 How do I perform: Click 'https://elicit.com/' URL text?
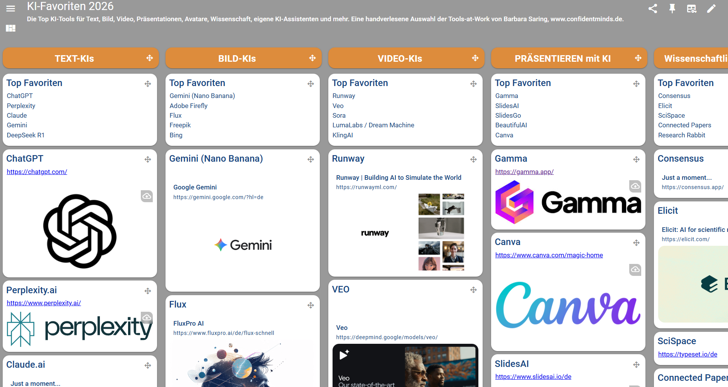click(x=686, y=239)
